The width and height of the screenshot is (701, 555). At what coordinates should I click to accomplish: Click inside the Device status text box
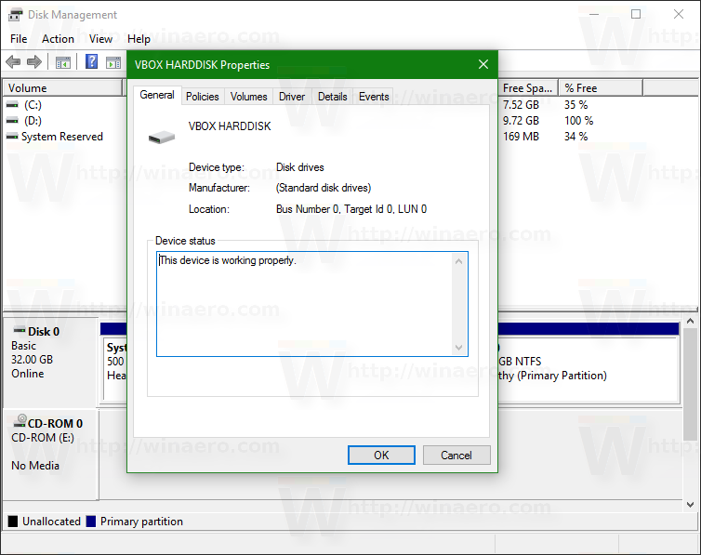click(305, 304)
